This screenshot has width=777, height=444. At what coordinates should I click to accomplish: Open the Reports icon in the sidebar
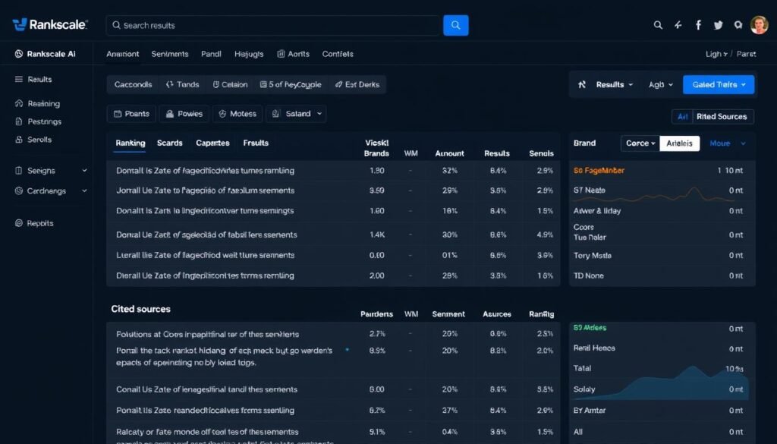pos(17,222)
